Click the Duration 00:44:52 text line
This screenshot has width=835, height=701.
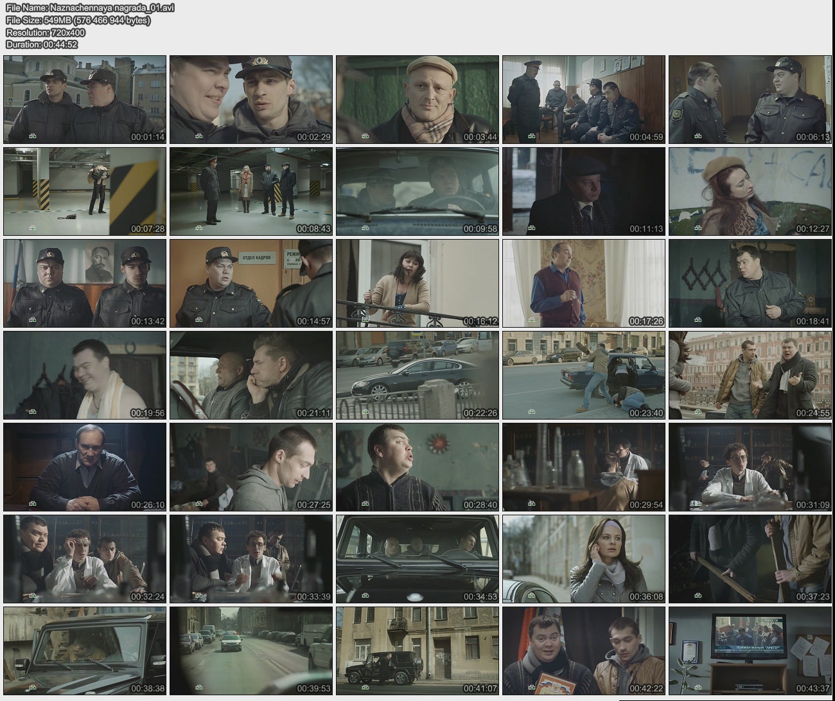(x=42, y=44)
